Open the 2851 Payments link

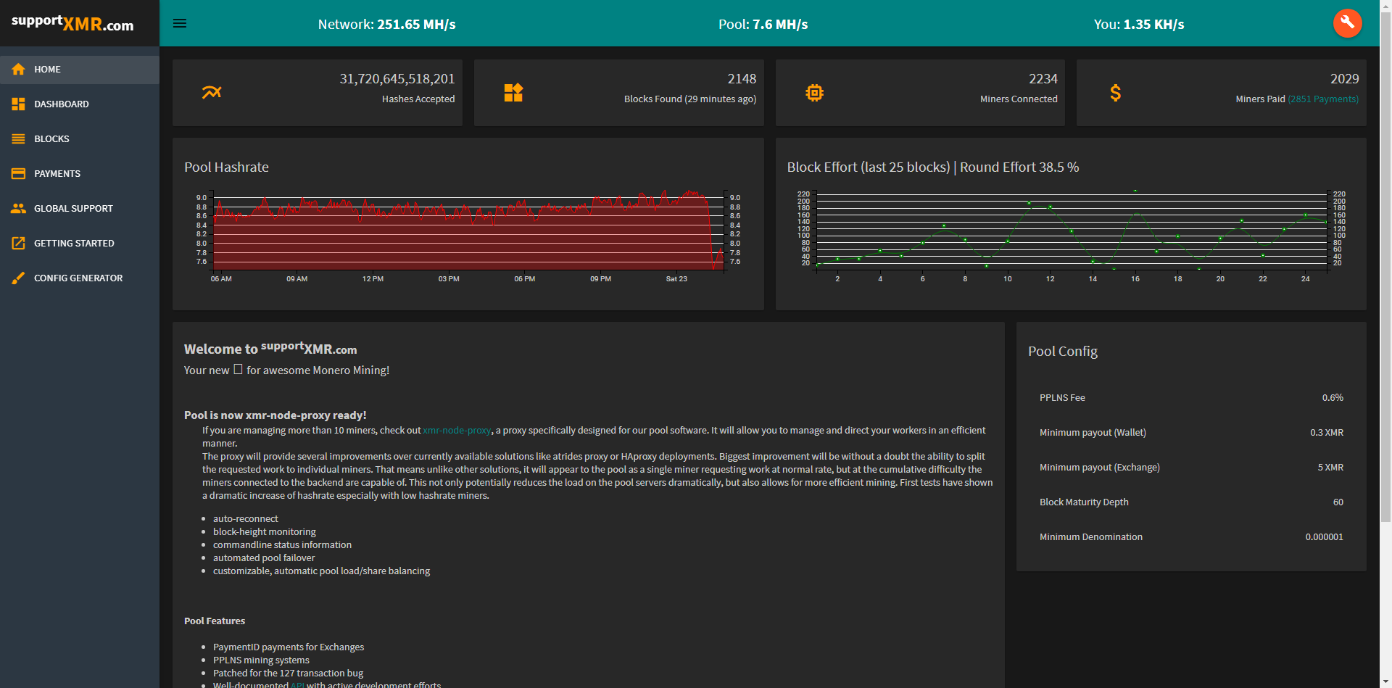coord(1323,99)
